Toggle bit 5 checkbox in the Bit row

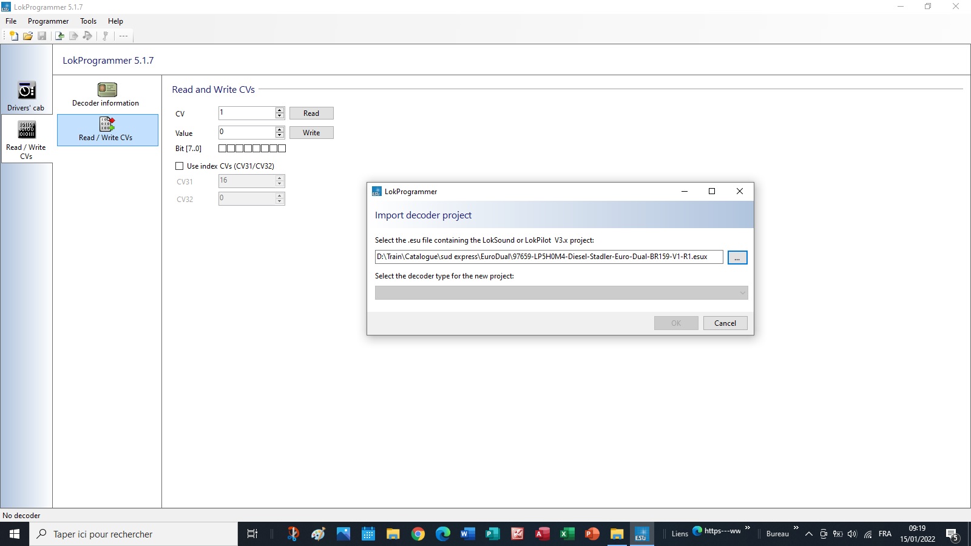[x=239, y=148]
